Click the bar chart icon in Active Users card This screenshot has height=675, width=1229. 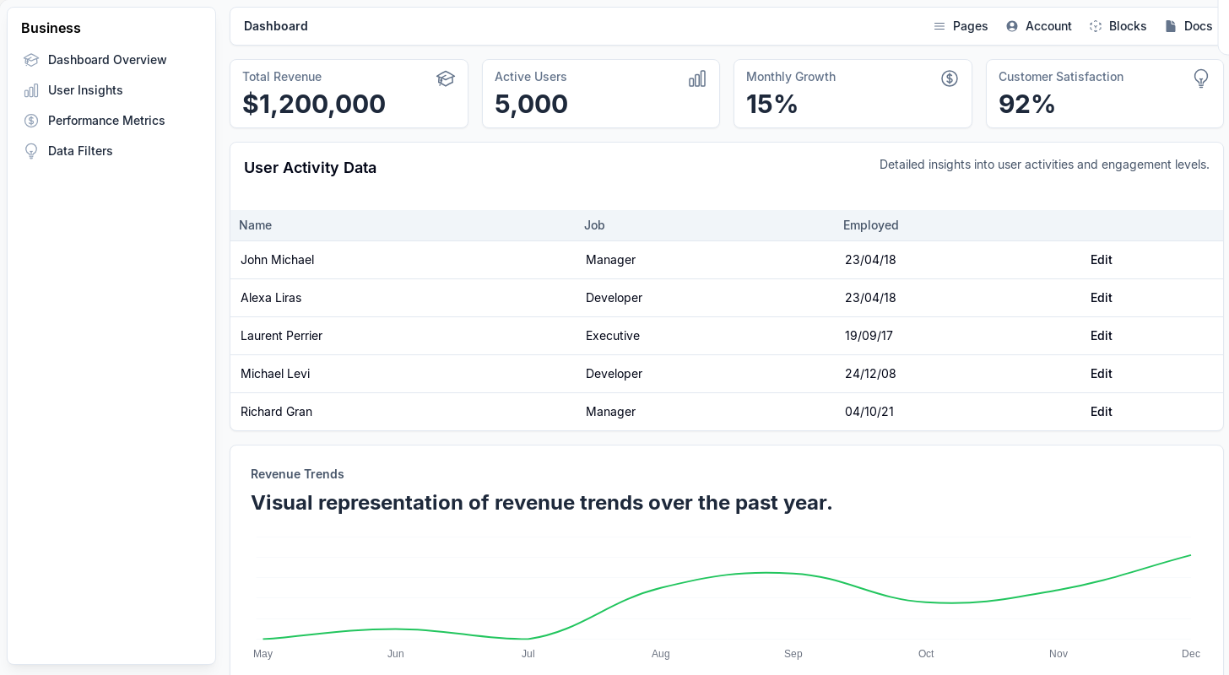tap(697, 78)
